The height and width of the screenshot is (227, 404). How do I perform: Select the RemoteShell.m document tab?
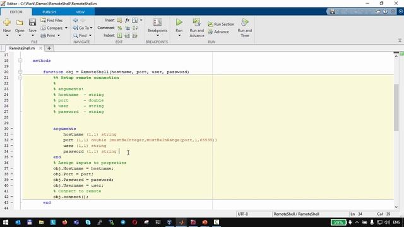pyautogui.click(x=22, y=48)
